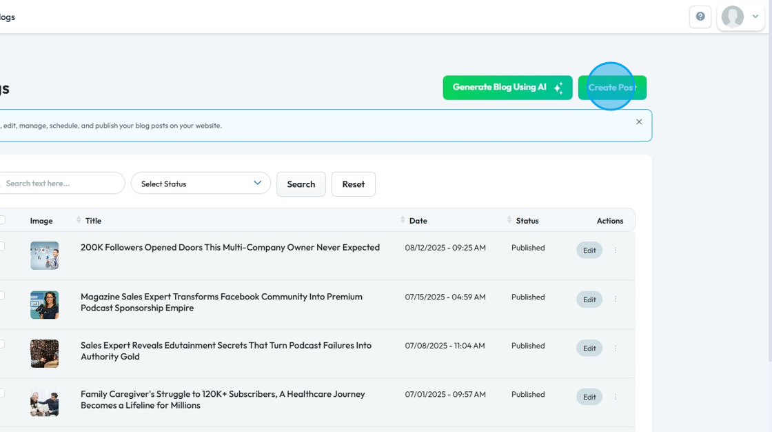Dismiss the blue info banner
This screenshot has width=772, height=432.
pyautogui.click(x=639, y=122)
